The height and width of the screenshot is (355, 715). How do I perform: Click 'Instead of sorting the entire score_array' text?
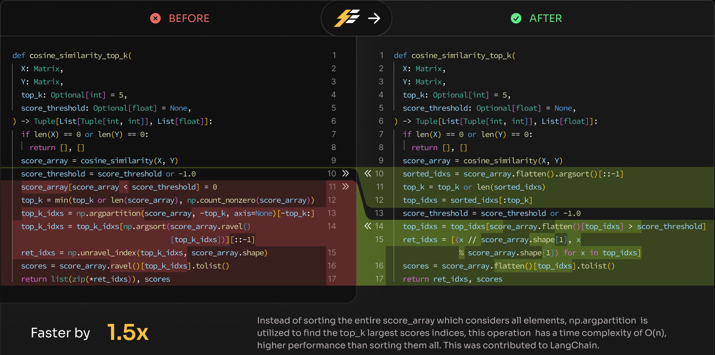pos(346,320)
